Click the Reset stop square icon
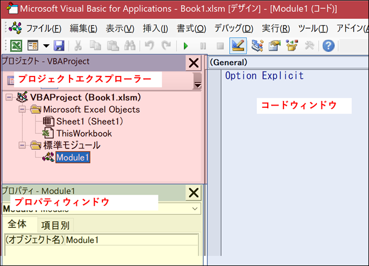Viewport: 369px width, 266px height. pyautogui.click(x=220, y=46)
